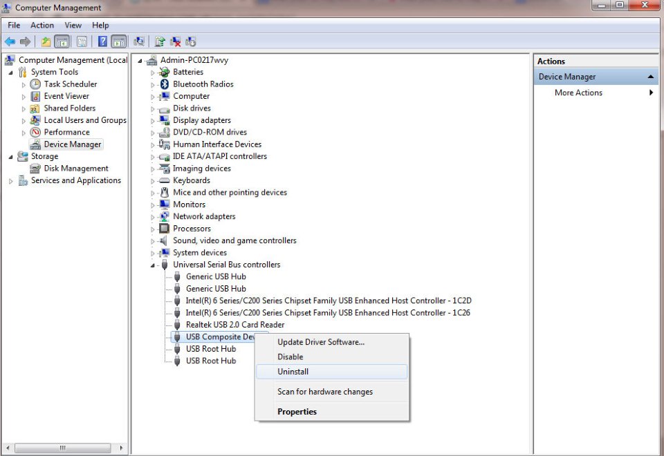Click the Up one level folder icon
The width and height of the screenshot is (664, 456).
(x=46, y=41)
